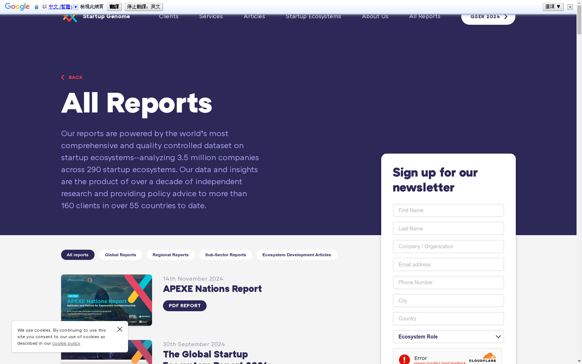This screenshot has width=582, height=364.
Task: Click the vertical page scrollbar thumb
Action: [579, 20]
